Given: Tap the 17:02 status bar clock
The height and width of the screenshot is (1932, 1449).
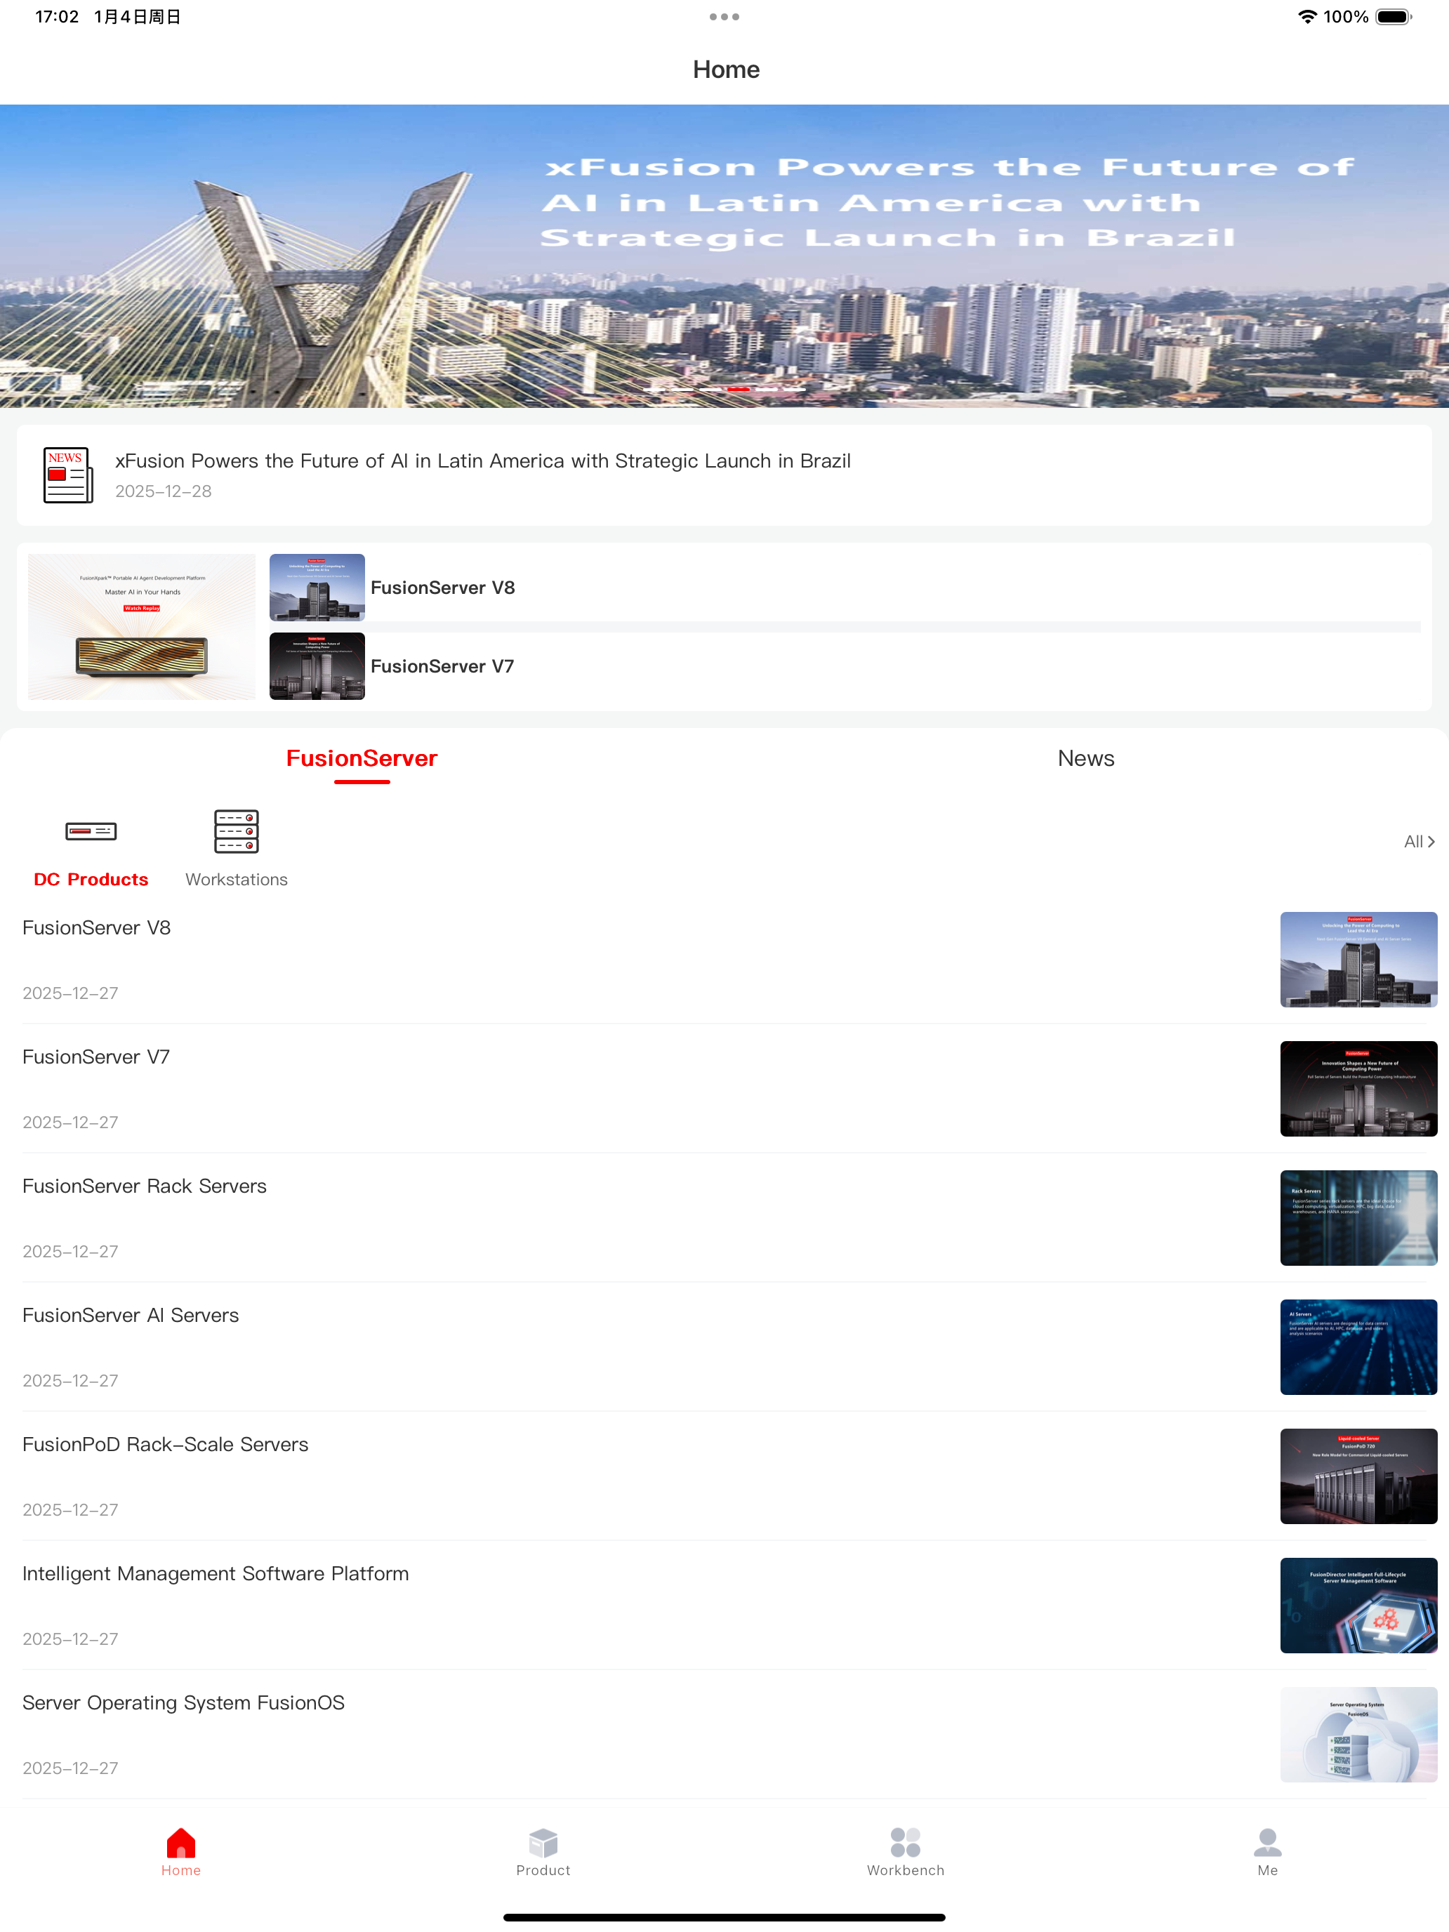Looking at the screenshot, I should 57,17.
